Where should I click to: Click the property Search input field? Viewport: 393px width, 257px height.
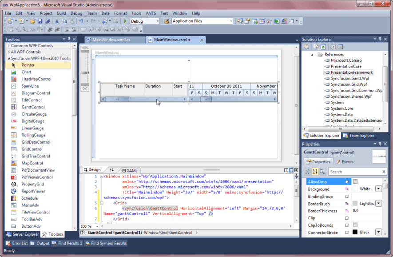[x=355, y=172]
